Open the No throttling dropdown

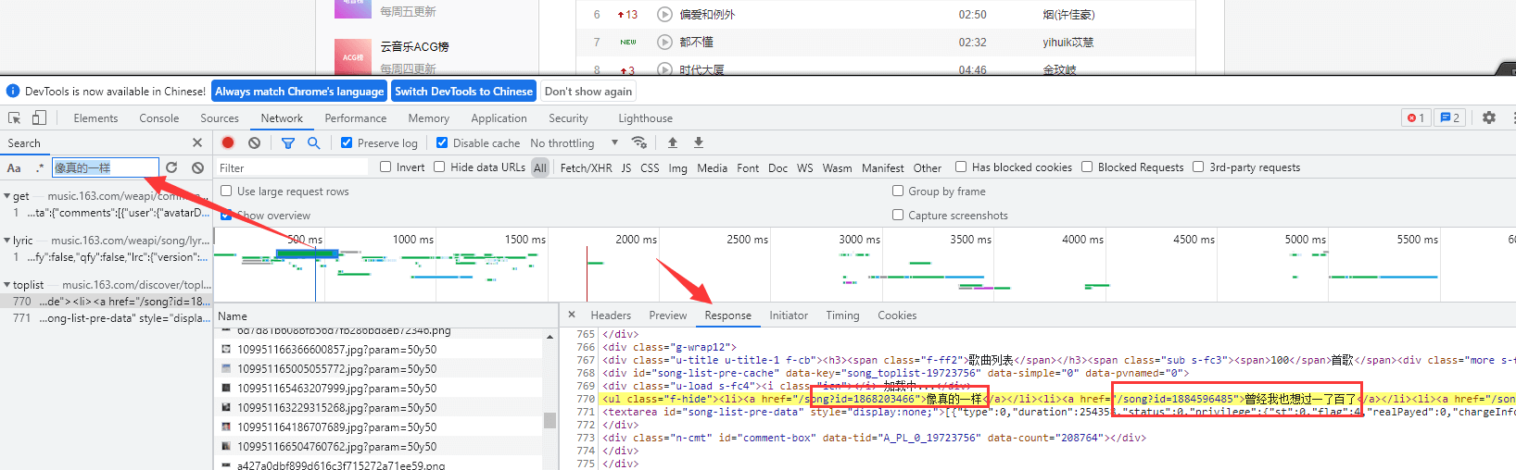click(574, 143)
